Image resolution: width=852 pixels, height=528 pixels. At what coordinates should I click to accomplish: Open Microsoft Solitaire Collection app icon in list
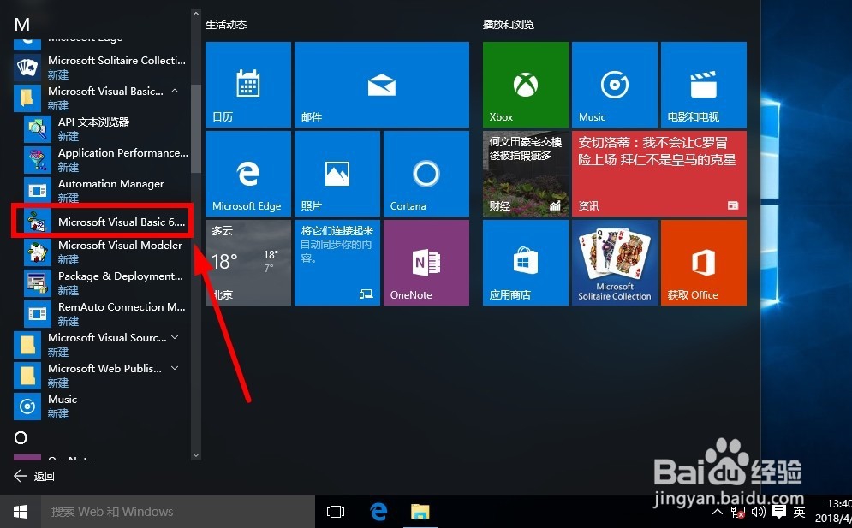pyautogui.click(x=27, y=68)
